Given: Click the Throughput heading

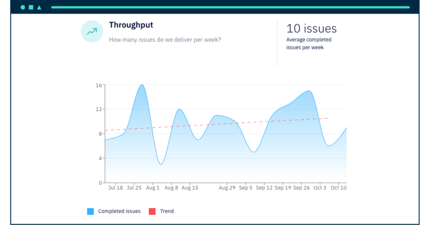Looking at the screenshot, I should pos(131,25).
